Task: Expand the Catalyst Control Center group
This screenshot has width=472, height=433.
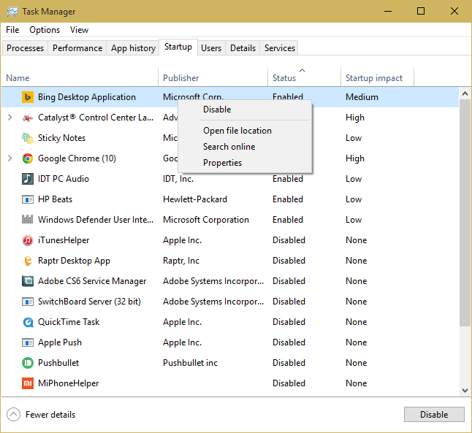Action: pyautogui.click(x=10, y=118)
